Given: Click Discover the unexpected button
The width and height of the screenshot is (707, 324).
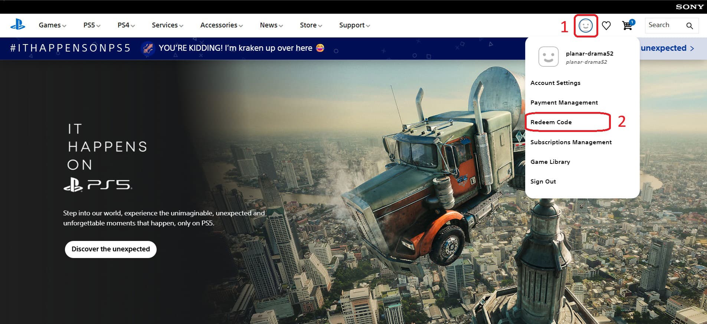Looking at the screenshot, I should coord(111,249).
